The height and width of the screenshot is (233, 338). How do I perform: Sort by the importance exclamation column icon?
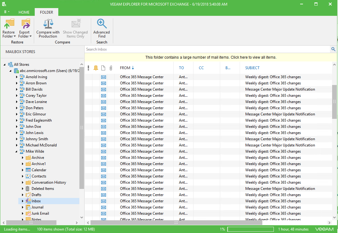tap(88, 68)
